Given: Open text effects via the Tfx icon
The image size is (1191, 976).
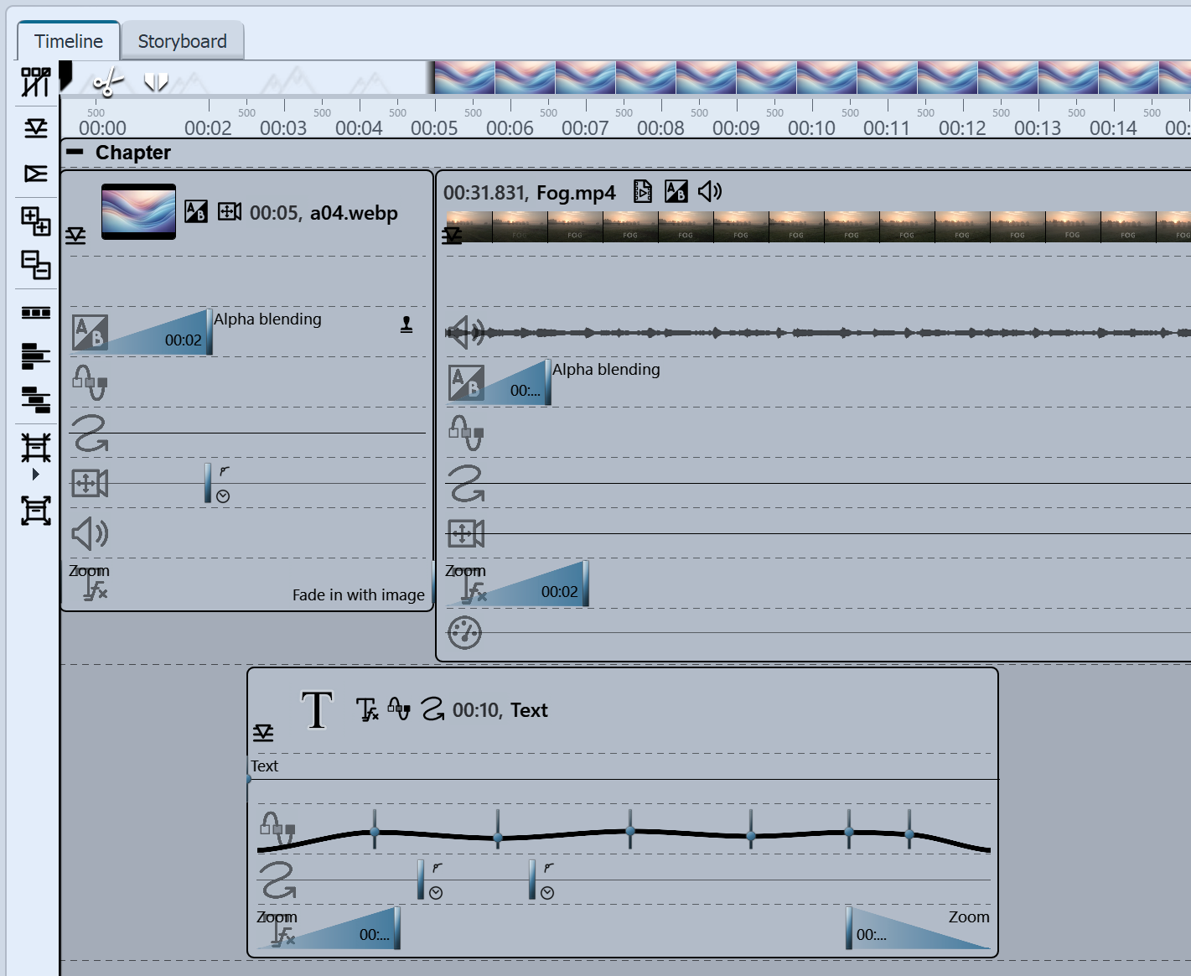Looking at the screenshot, I should point(367,710).
